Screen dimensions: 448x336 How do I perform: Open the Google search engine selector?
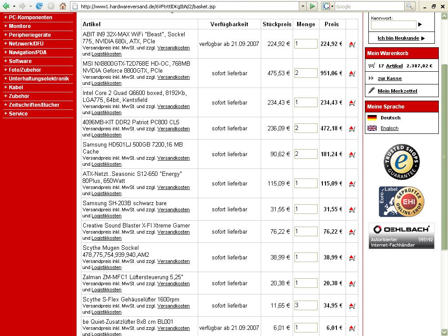pos(328,6)
